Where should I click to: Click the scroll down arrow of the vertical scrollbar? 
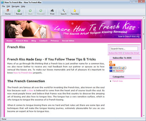(144, 116)
